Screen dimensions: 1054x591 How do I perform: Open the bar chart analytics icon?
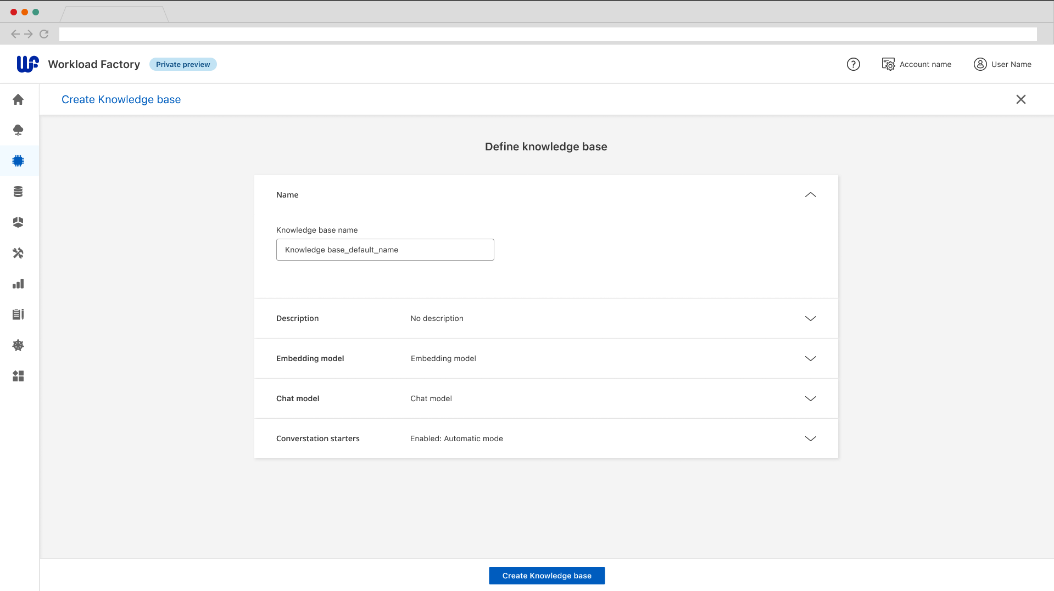click(x=18, y=284)
